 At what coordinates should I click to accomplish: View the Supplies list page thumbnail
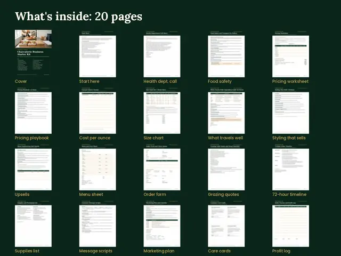coord(33,223)
